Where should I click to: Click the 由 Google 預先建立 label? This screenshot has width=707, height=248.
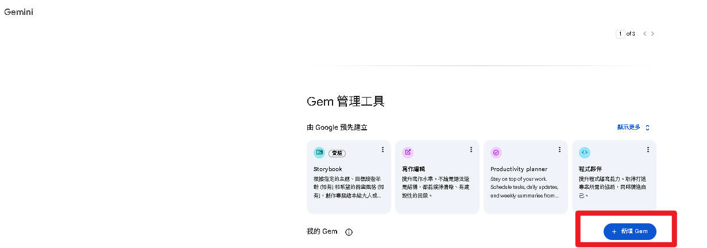337,127
